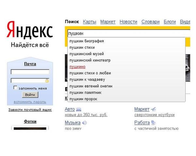Viewport: 196px width, 156px height.
Task: Click the mail password input field
Action: [x=30, y=81]
